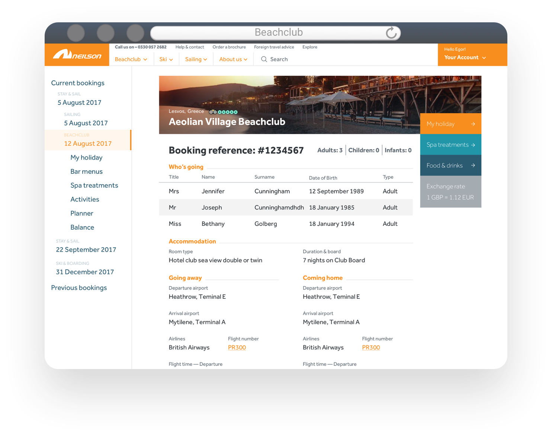552x436 pixels.
Task: Select the Cunninghamdhdh surname cell
Action: click(x=279, y=208)
